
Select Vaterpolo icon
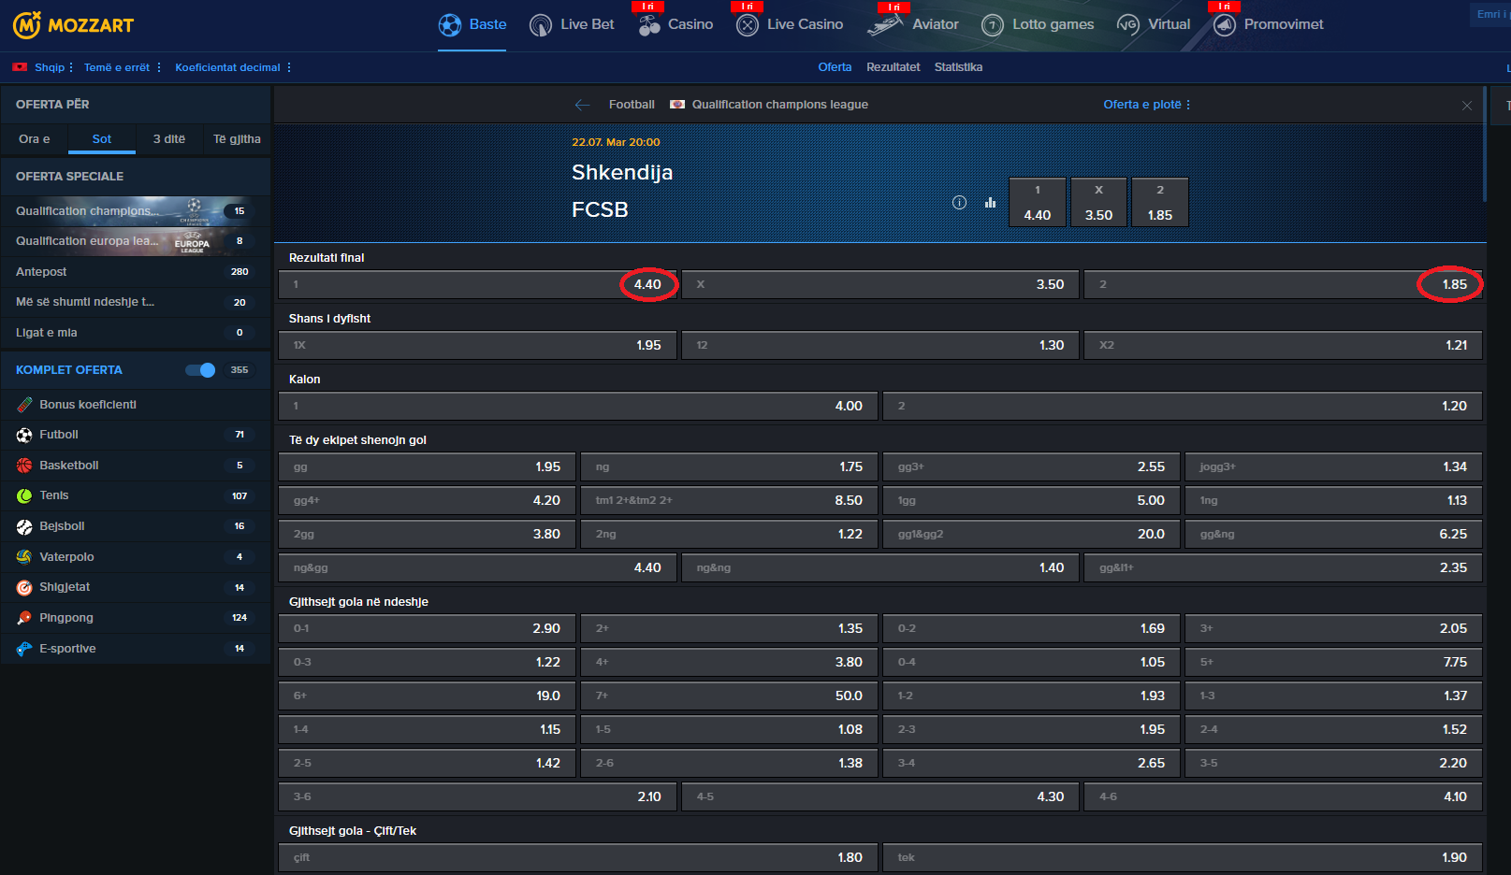[24, 557]
